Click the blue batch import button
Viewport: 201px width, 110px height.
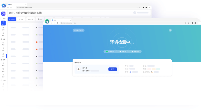[x=12, y=19]
